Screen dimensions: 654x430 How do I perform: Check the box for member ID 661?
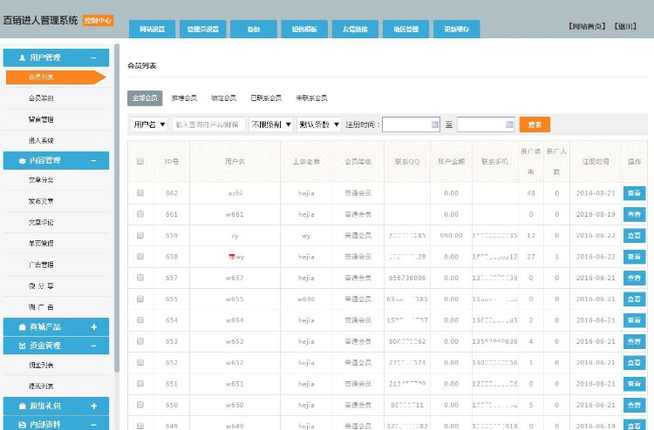pyautogui.click(x=140, y=214)
